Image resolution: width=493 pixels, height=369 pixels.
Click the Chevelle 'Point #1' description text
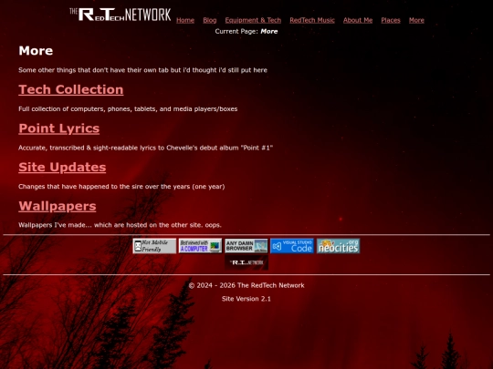tap(145, 148)
